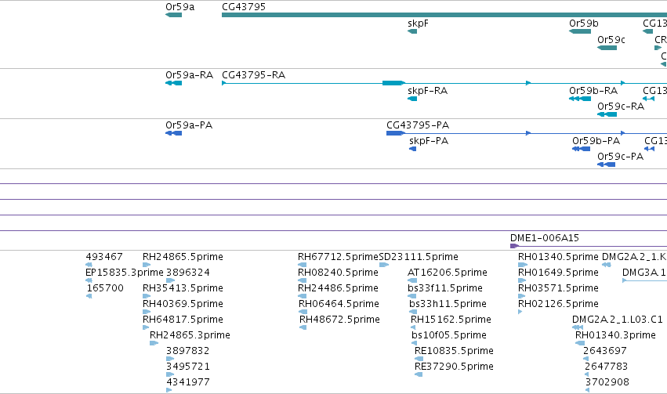Select the Or59b-RA transcript feature
The width and height of the screenshot is (667, 394).
580,99
